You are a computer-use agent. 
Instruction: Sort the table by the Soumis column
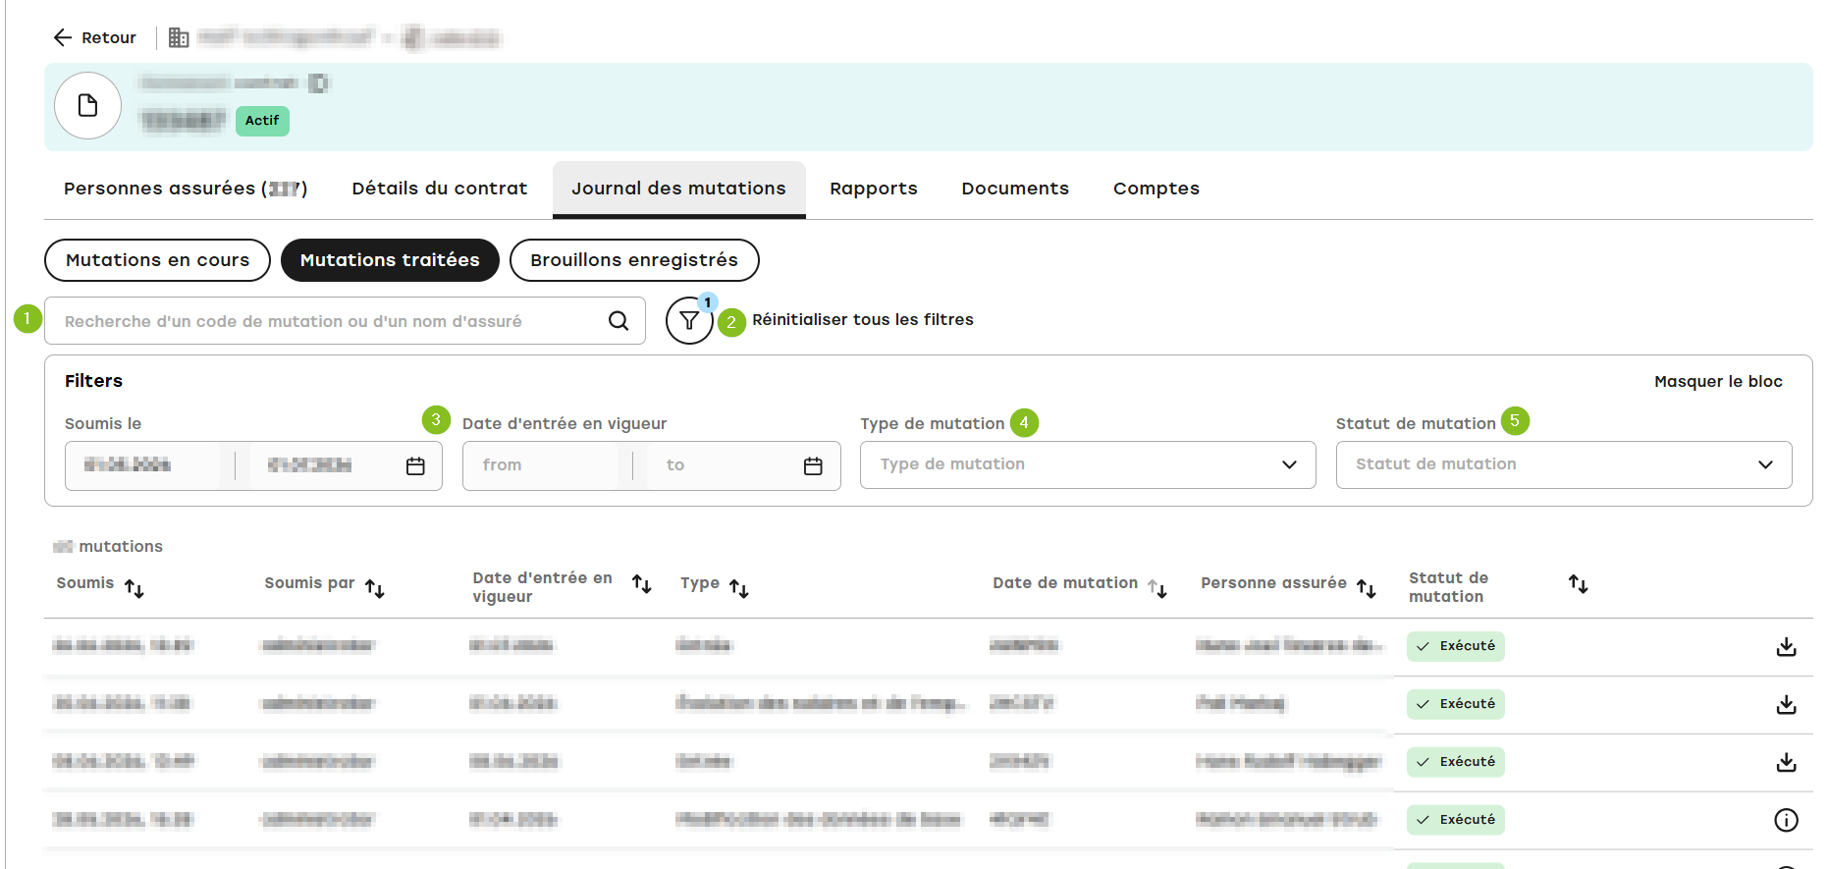coord(134,588)
